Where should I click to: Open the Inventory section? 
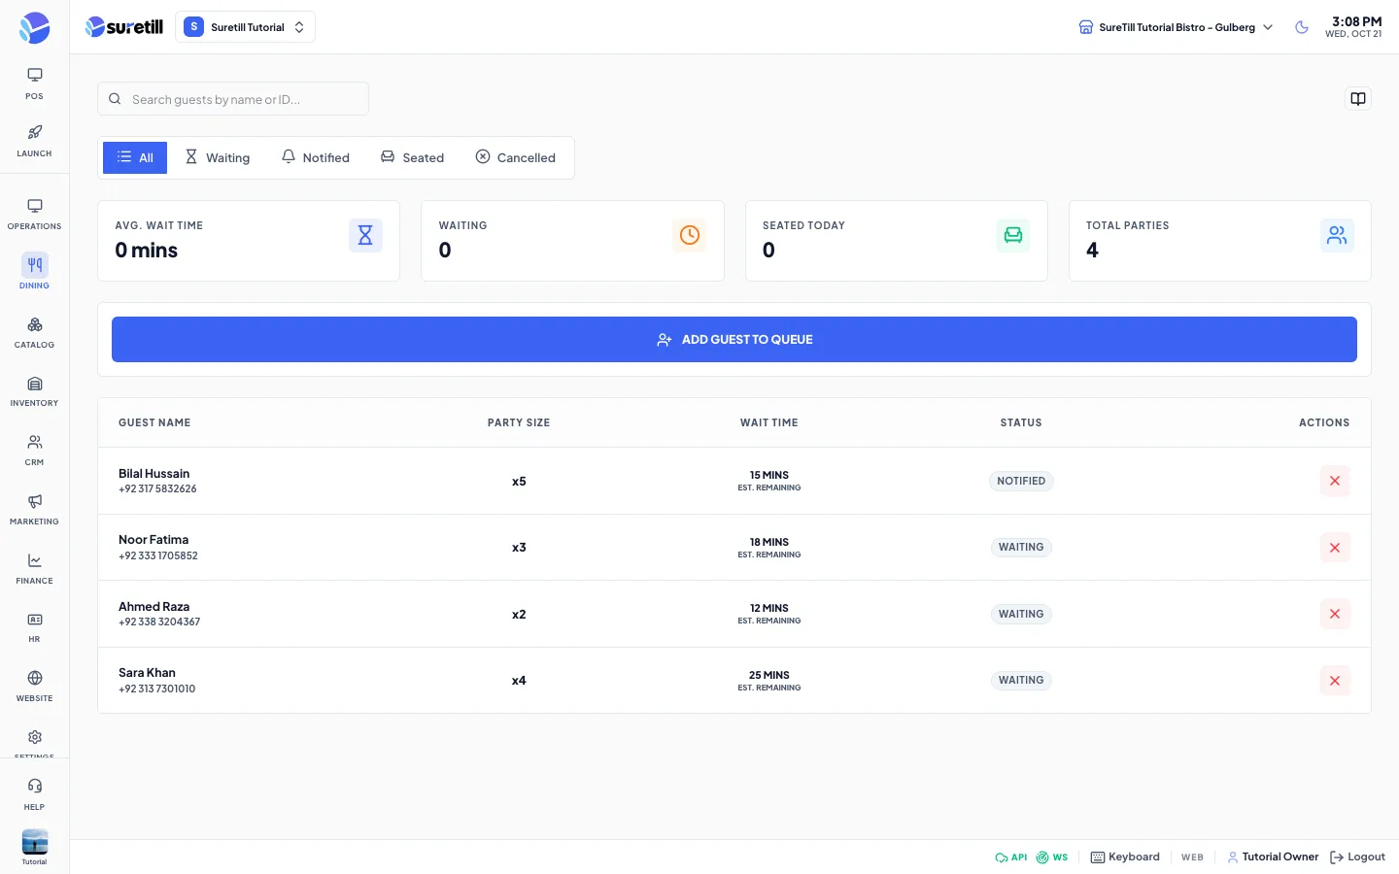34,390
